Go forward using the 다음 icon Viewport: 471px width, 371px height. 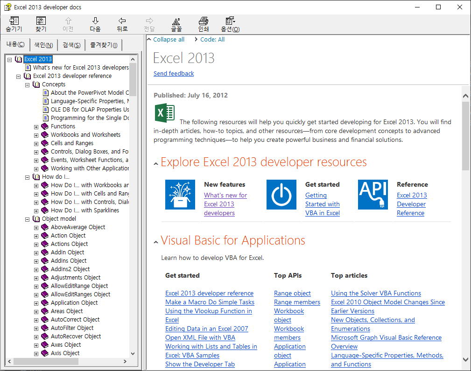point(95,24)
